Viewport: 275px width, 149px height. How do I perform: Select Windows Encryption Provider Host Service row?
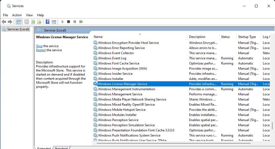(x=181, y=43)
